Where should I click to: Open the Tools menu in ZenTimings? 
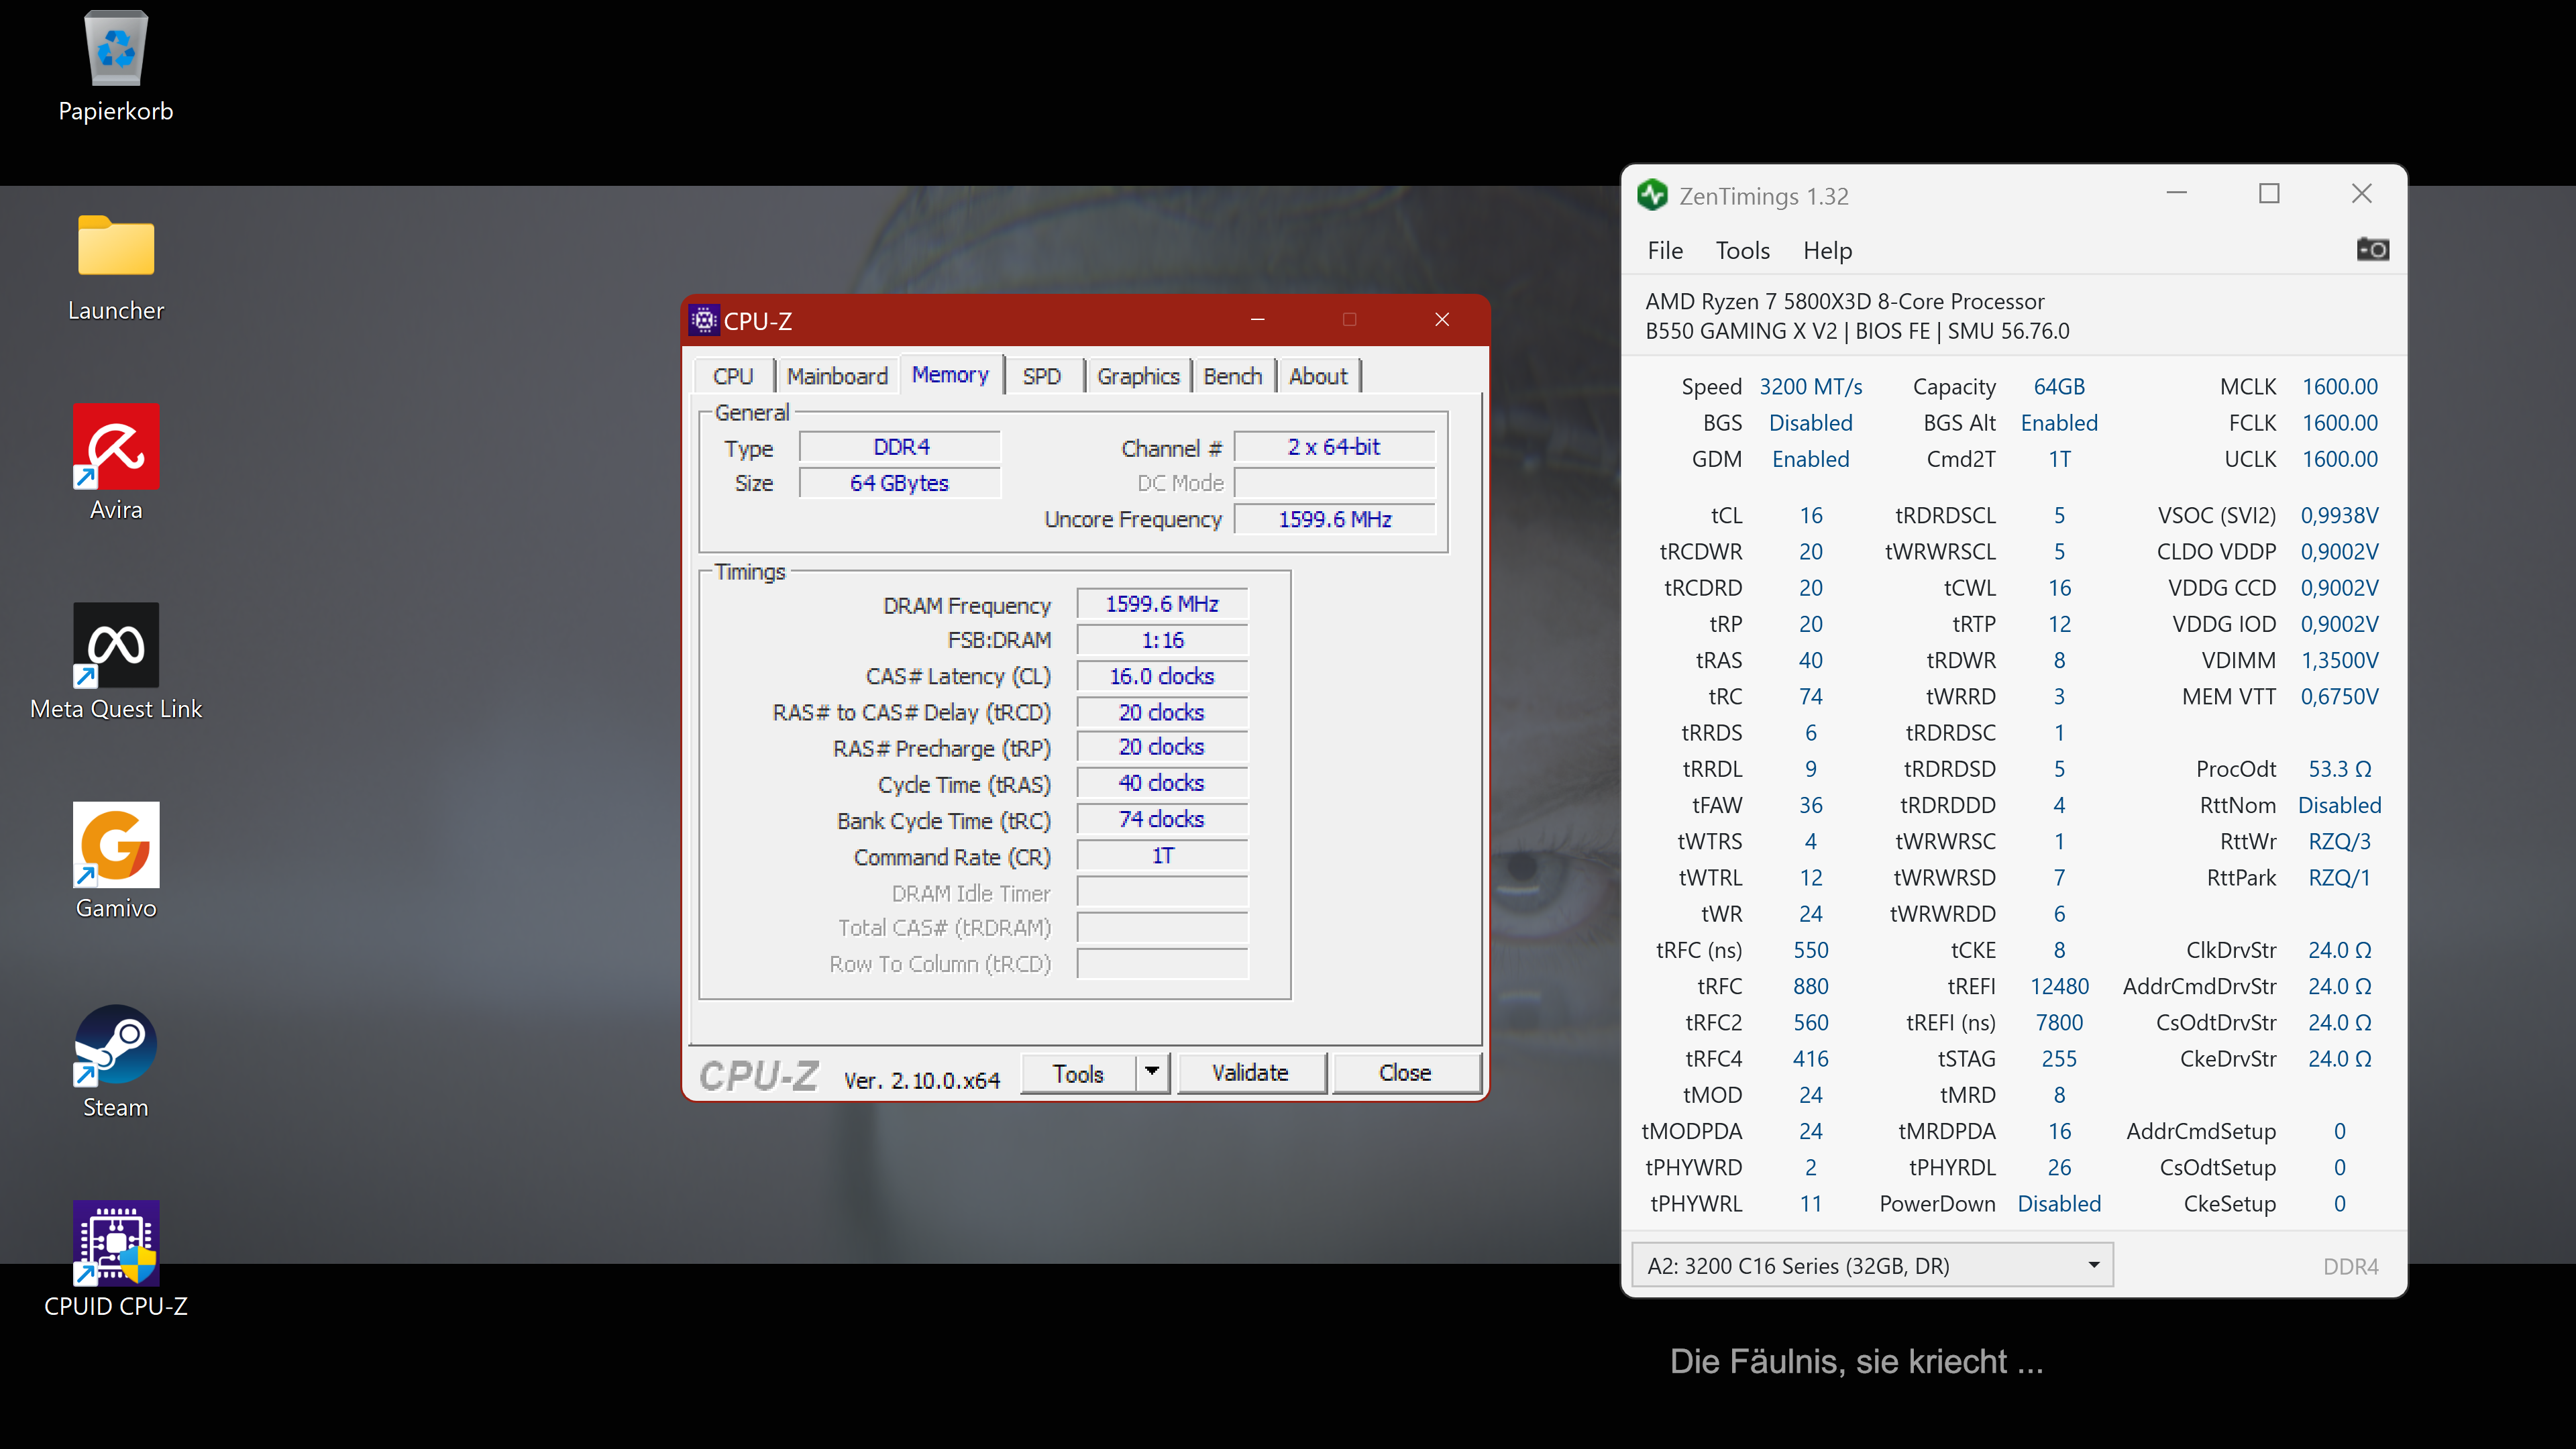click(x=1742, y=251)
